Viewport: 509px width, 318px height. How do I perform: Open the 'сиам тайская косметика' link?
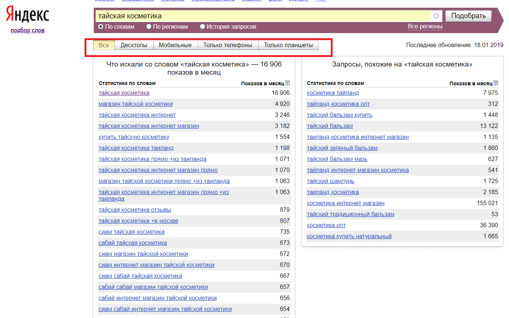click(132, 232)
